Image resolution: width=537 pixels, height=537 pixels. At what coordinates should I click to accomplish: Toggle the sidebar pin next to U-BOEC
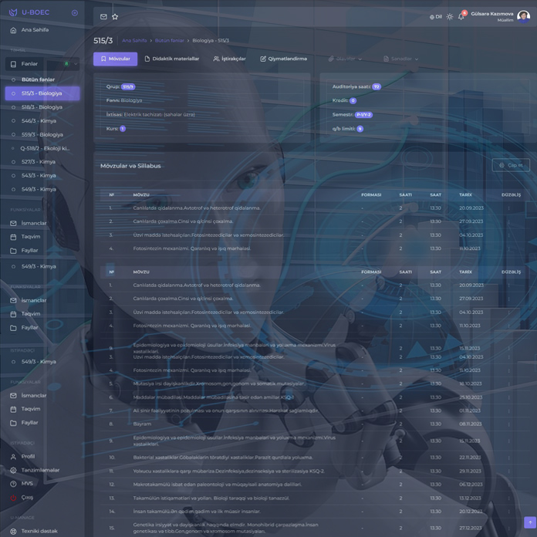[74, 13]
